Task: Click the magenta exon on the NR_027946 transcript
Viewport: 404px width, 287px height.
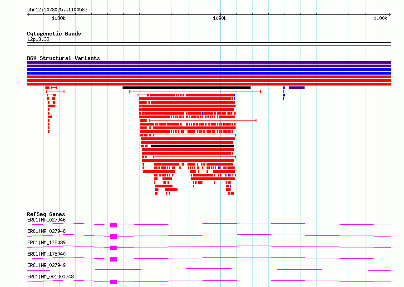Action: [113, 225]
